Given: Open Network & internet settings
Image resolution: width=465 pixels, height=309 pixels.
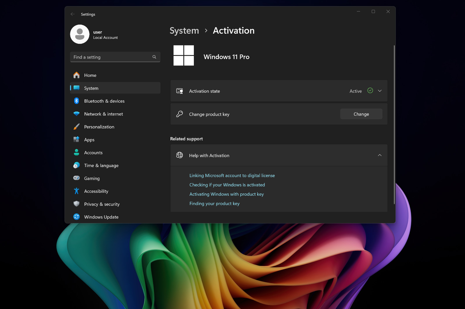Looking at the screenshot, I should click(x=115, y=114).
